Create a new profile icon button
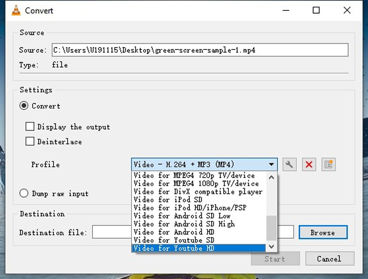Viewport: 368px width, 279px height. click(x=328, y=164)
